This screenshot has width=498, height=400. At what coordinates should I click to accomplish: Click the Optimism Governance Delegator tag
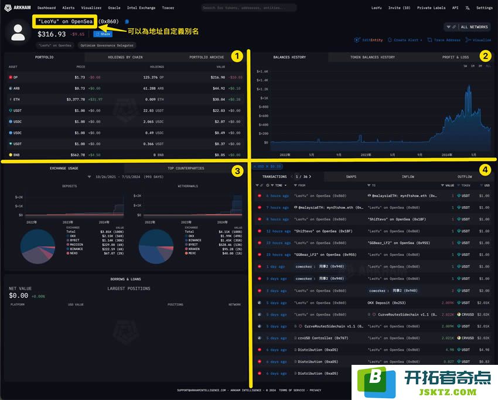click(107, 46)
